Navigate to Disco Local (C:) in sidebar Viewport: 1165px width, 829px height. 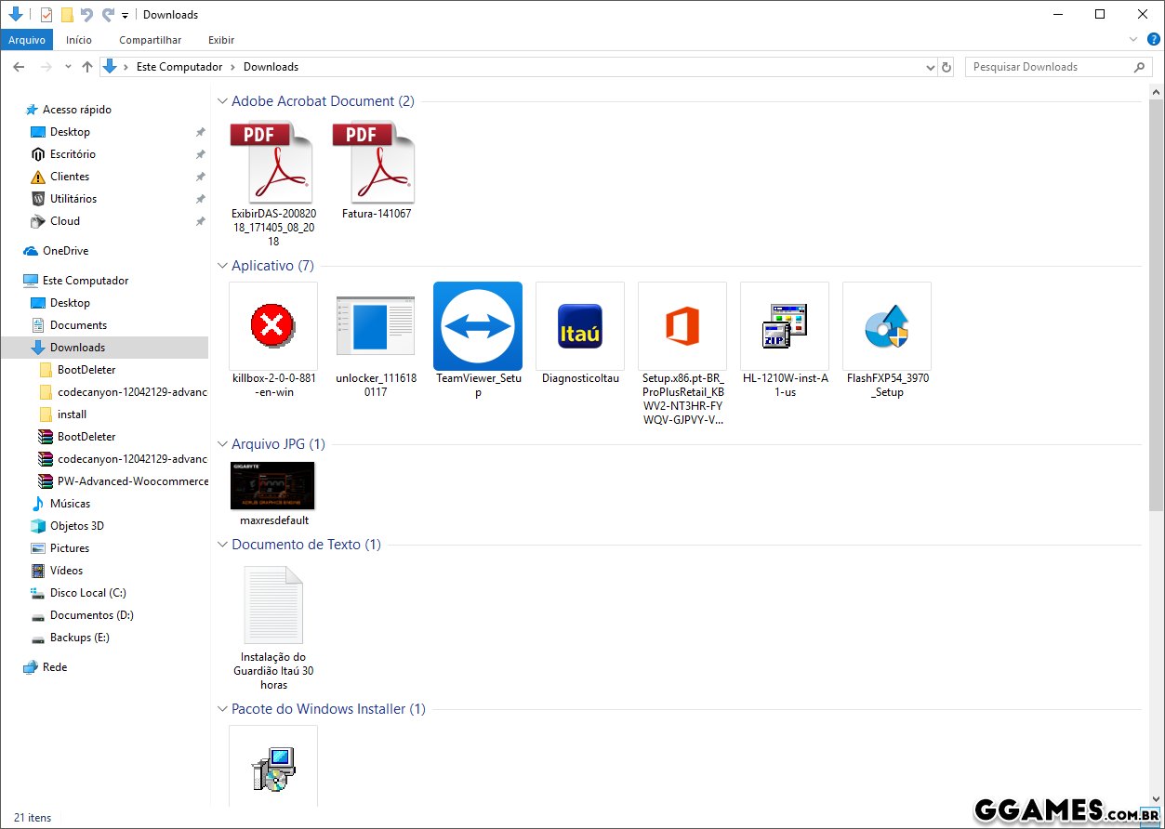(87, 593)
